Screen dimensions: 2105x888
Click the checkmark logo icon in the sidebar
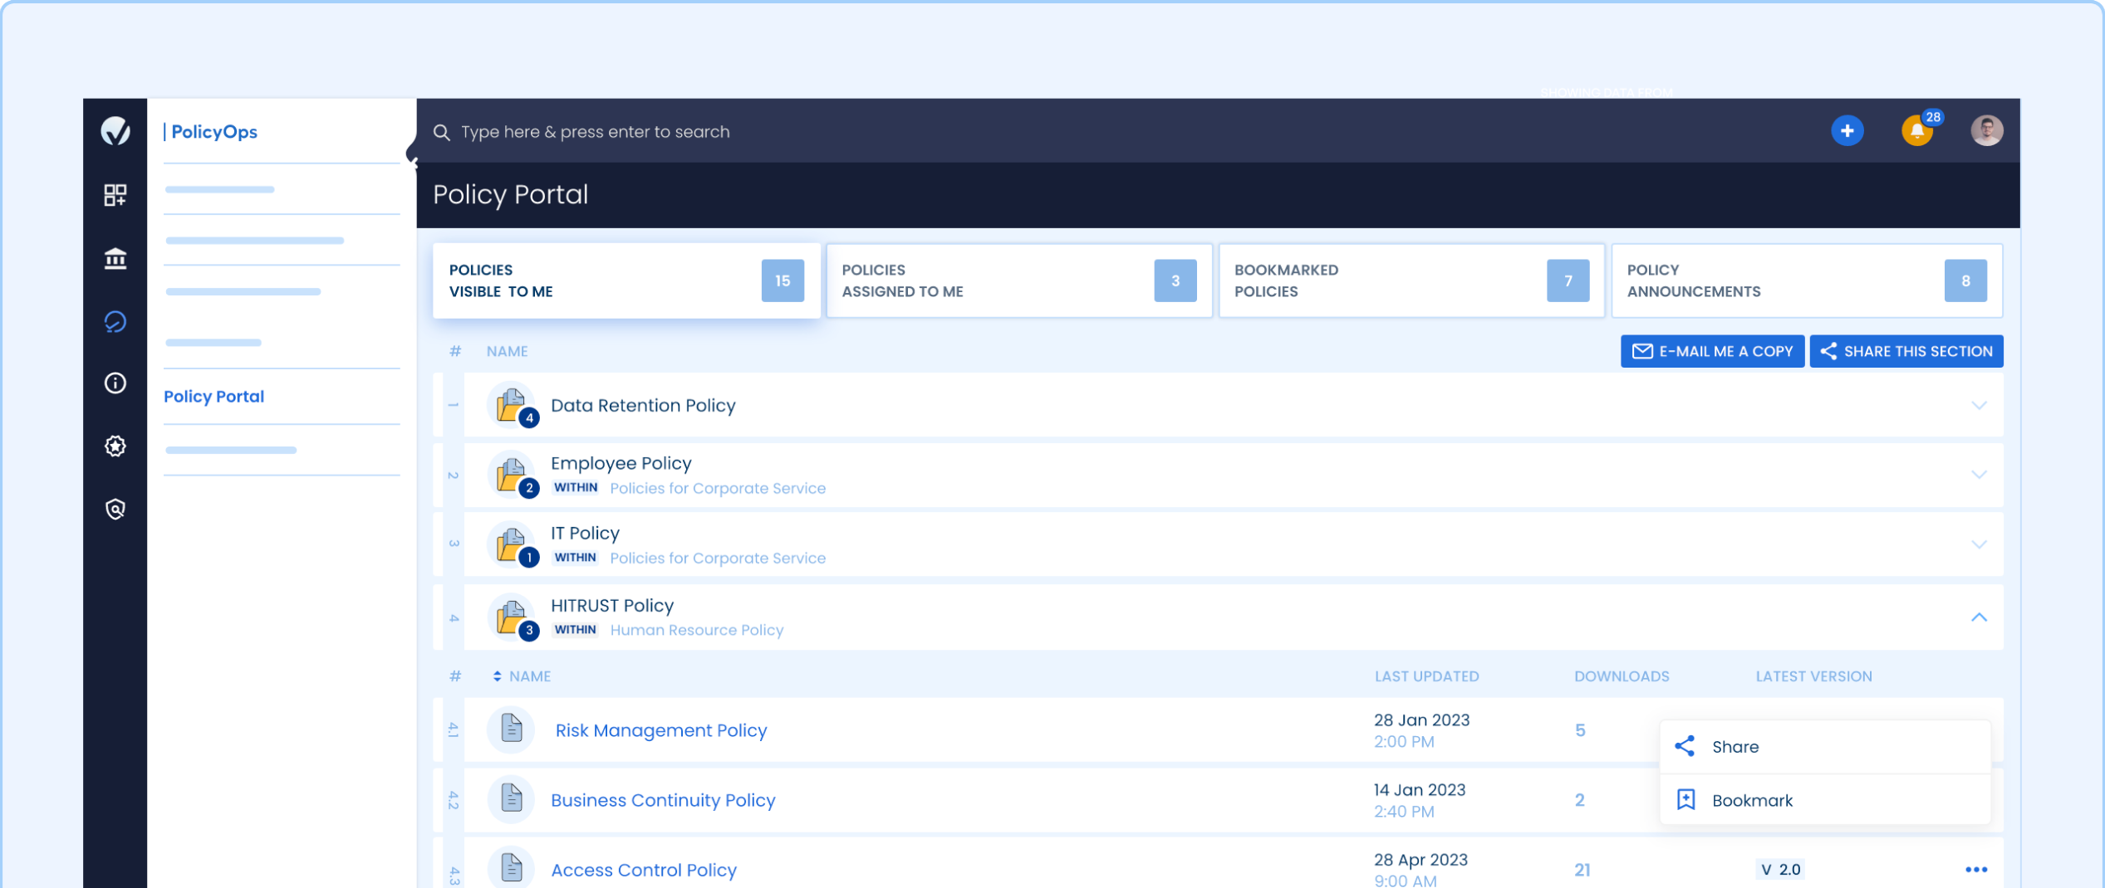pos(115,130)
